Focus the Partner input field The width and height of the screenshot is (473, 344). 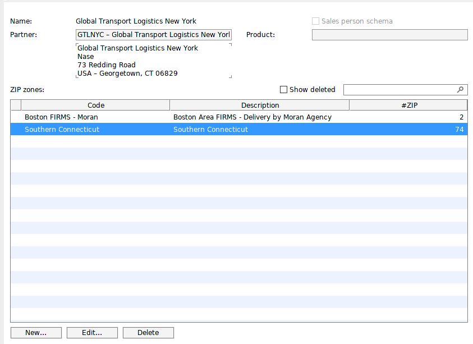(154, 35)
